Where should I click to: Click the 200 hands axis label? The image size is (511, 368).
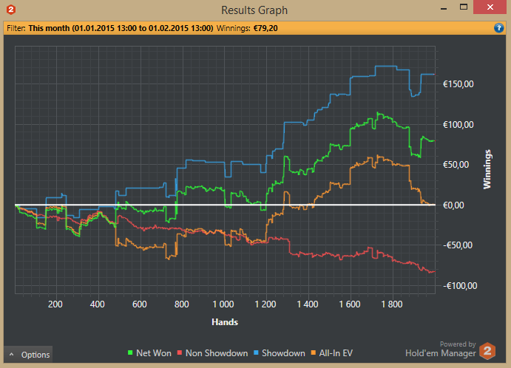point(55,304)
